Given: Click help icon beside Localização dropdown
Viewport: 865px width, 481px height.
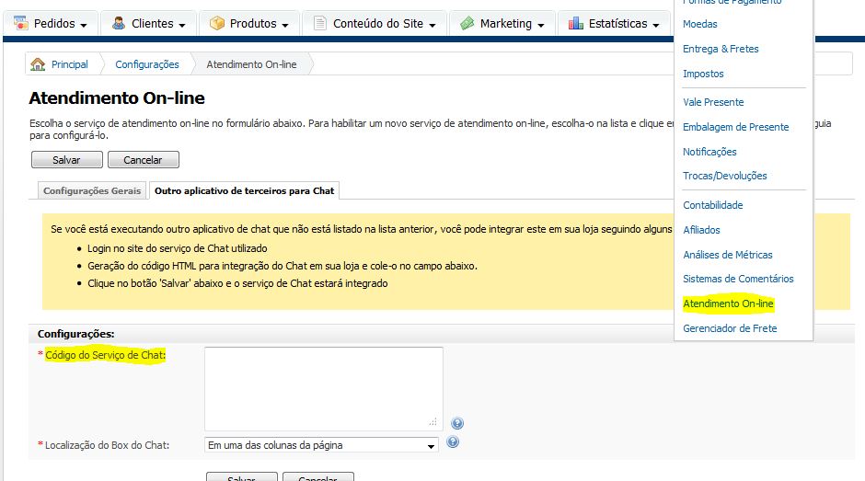Looking at the screenshot, I should point(453,441).
